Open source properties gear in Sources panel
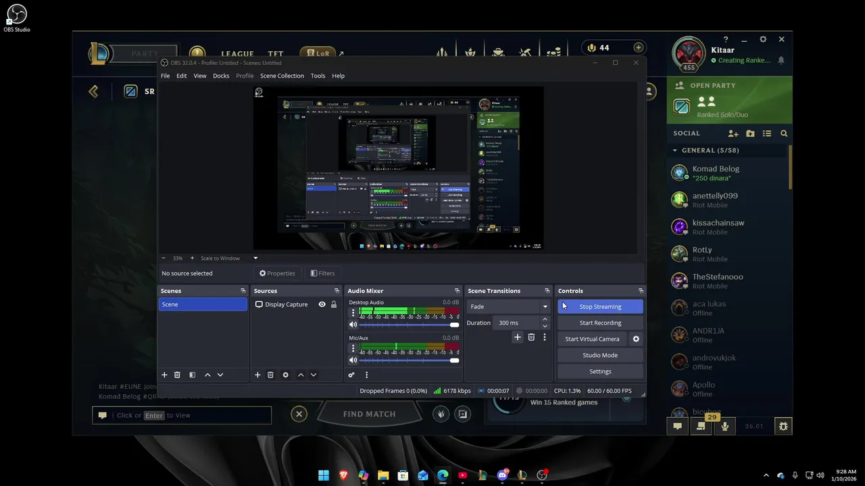The width and height of the screenshot is (865, 486). pyautogui.click(x=285, y=375)
